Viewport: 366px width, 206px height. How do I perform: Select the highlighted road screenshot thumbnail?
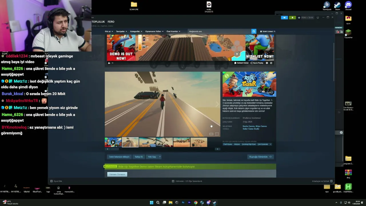(130, 142)
